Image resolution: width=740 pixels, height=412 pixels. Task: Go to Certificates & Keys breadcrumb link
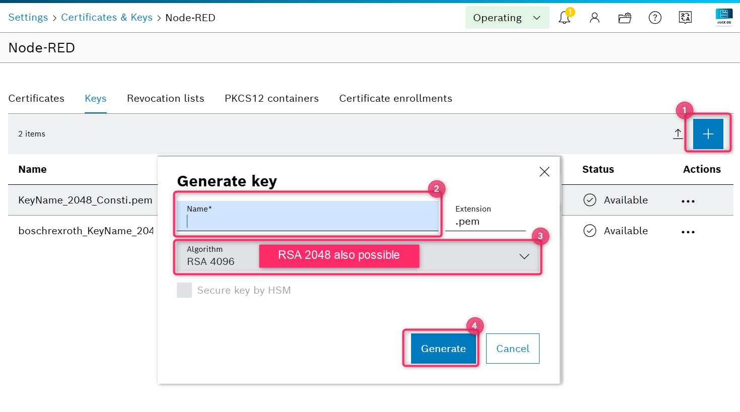106,18
